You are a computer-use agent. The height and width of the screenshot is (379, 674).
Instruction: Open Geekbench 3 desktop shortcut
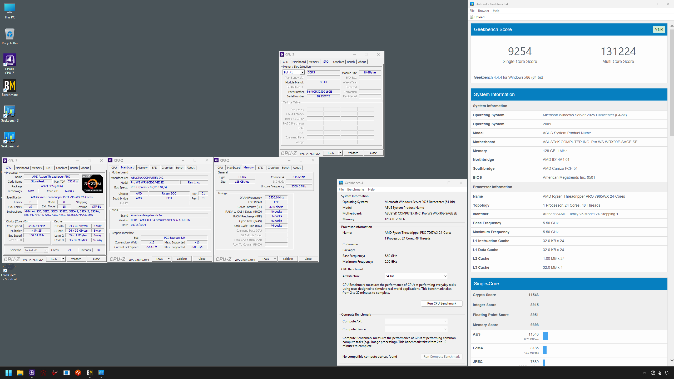[x=10, y=114]
